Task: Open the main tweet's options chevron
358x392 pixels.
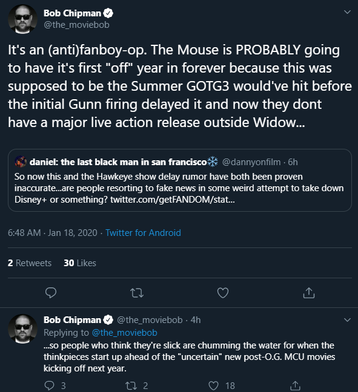Action: coord(347,12)
